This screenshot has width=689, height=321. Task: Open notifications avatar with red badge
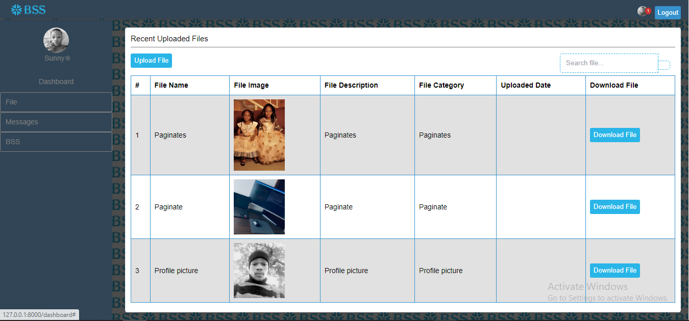coord(644,11)
